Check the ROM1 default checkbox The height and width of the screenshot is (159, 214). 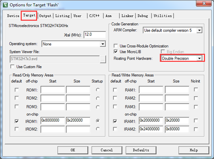tap(17, 90)
